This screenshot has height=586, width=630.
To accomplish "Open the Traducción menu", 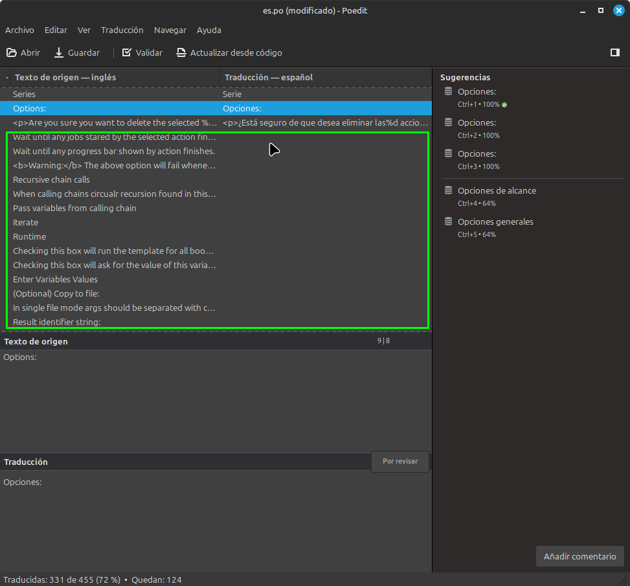I will pos(122,30).
